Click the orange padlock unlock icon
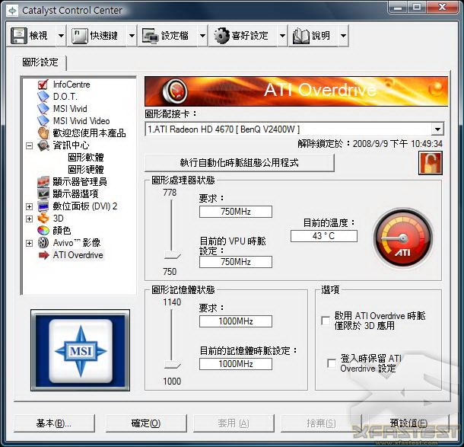 point(430,163)
